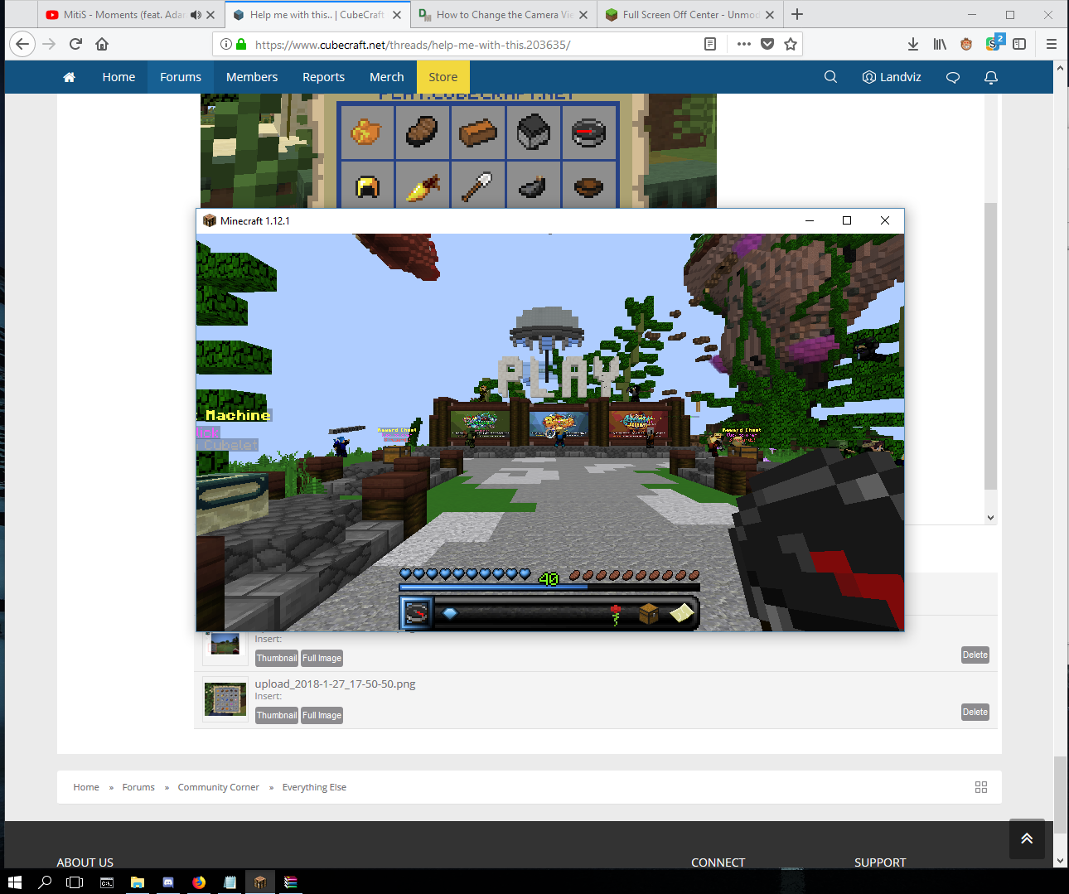Screen dimensions: 1069x894
Task: Insert Full Image for the upper attachment
Action: pyautogui.click(x=322, y=658)
